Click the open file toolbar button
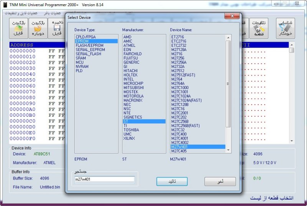 [x=18, y=28]
